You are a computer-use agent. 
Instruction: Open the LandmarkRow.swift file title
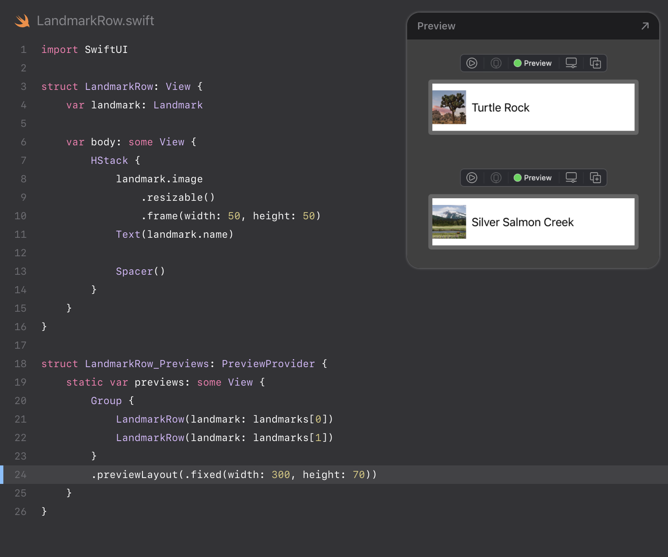pos(95,21)
